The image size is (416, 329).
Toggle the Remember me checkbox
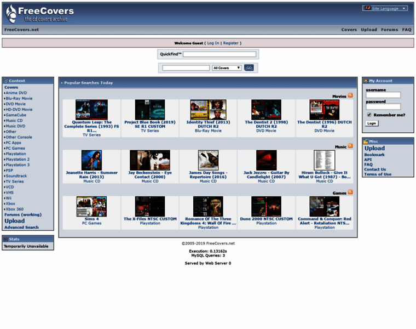[x=369, y=115]
